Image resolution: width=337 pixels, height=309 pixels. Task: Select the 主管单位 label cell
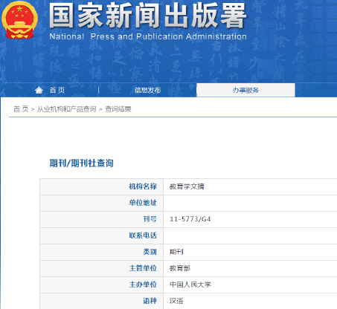102,268
